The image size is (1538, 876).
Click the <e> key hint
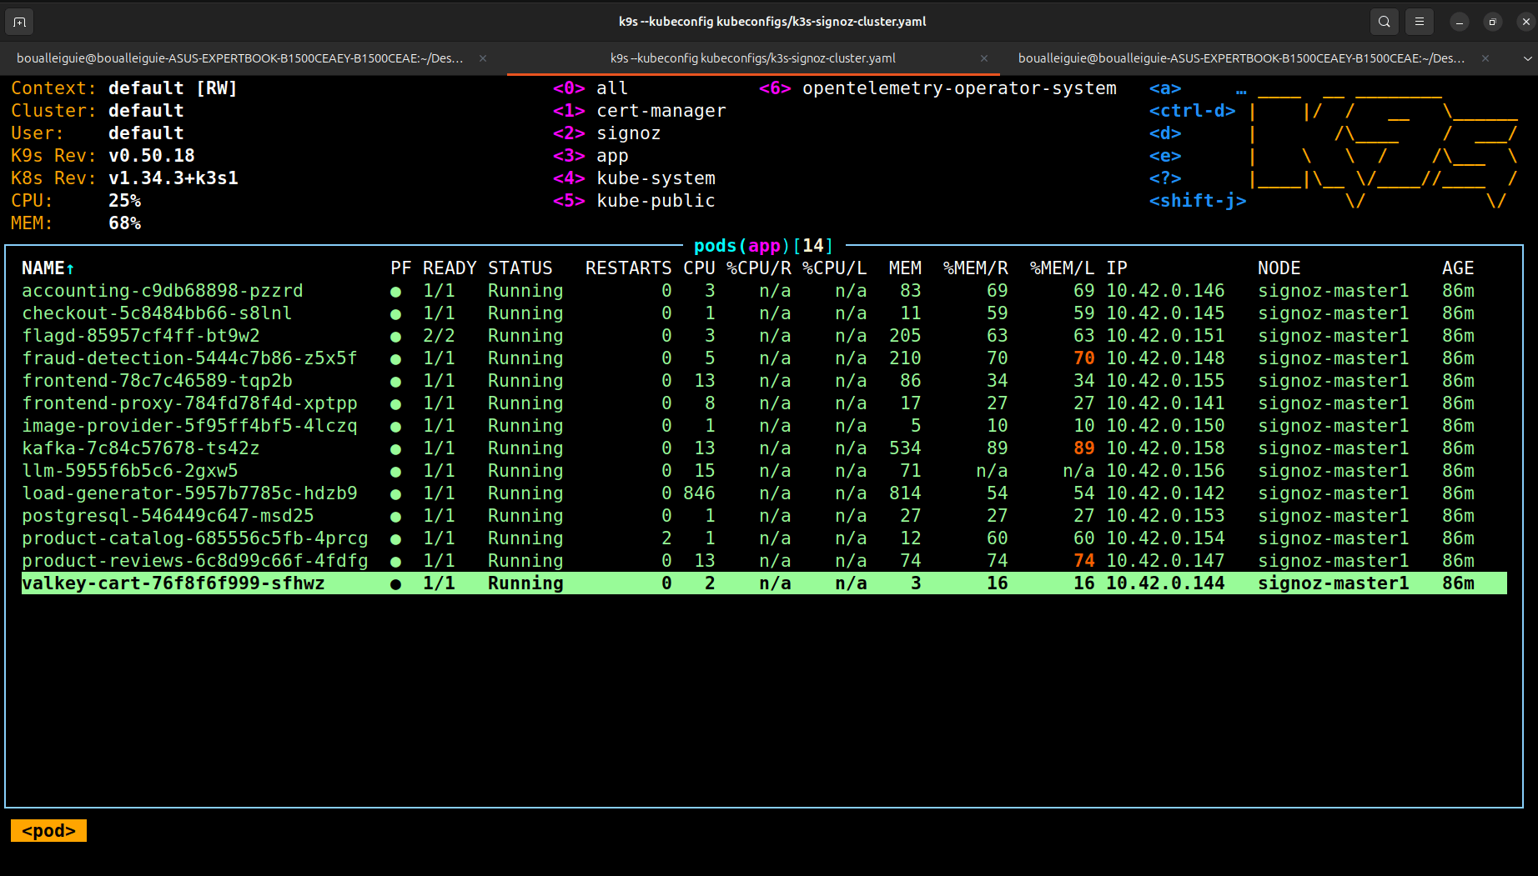(x=1165, y=156)
